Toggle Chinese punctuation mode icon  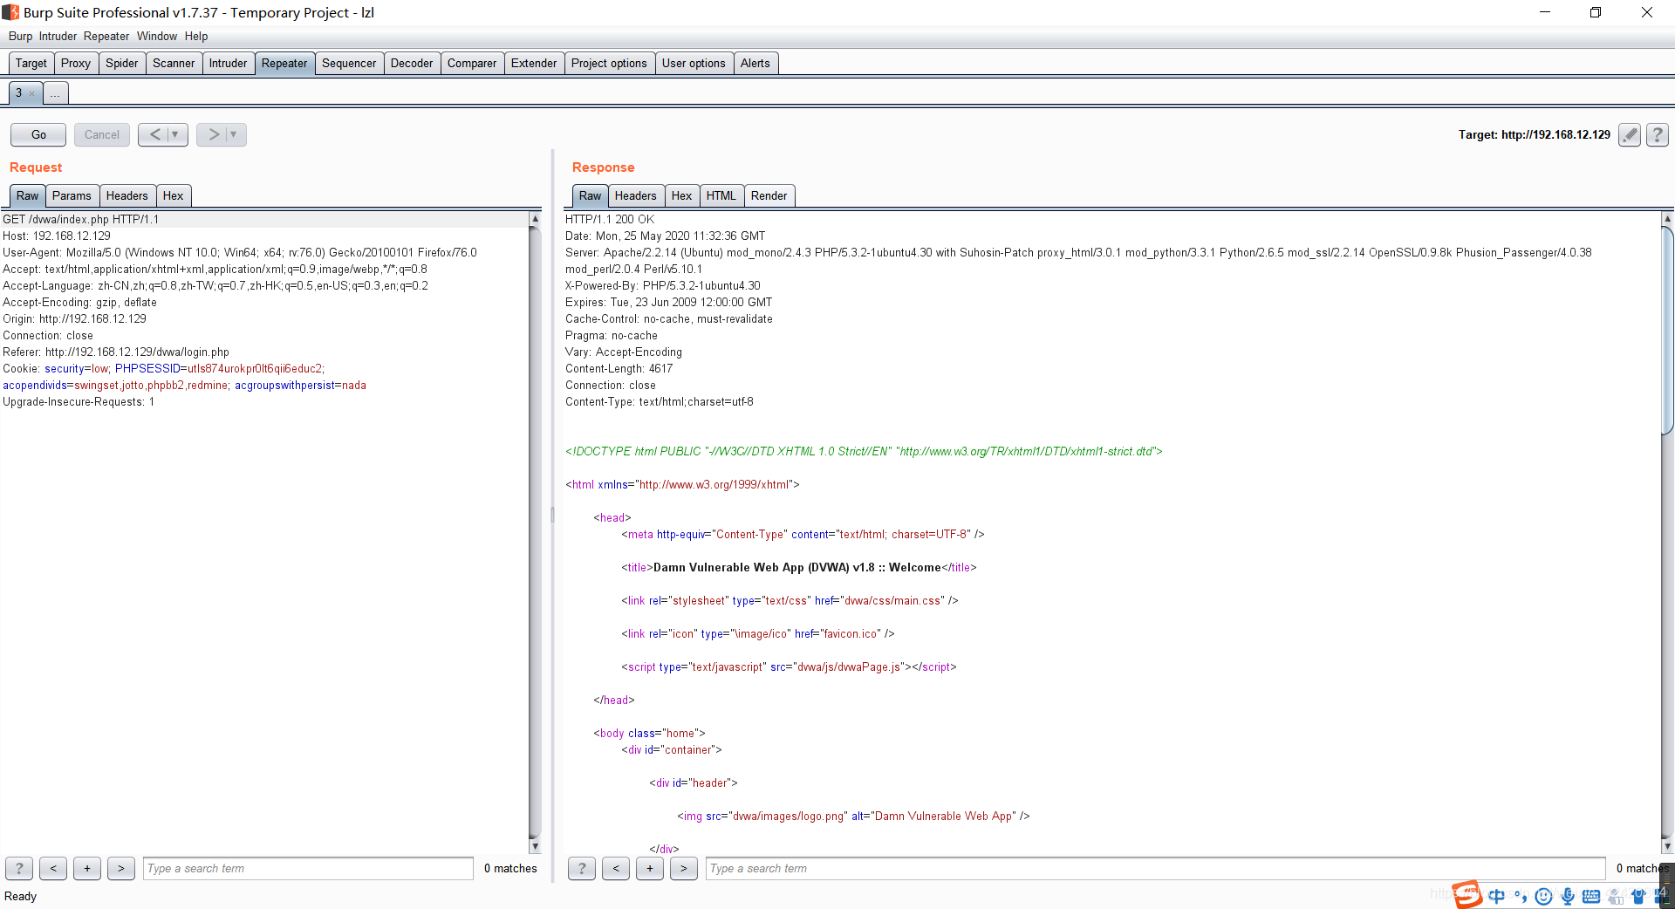(1521, 896)
